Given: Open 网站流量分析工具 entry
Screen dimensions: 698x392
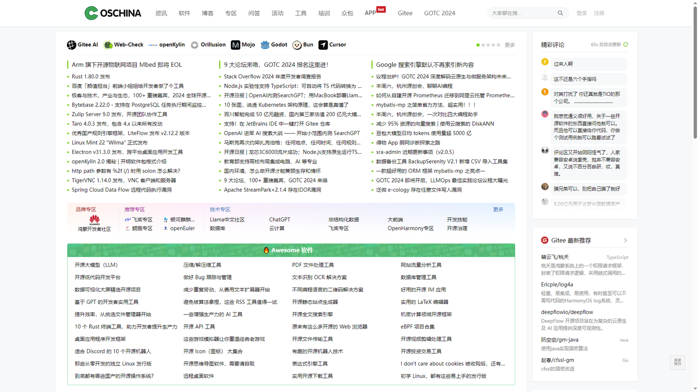Looking at the screenshot, I should tap(421, 265).
